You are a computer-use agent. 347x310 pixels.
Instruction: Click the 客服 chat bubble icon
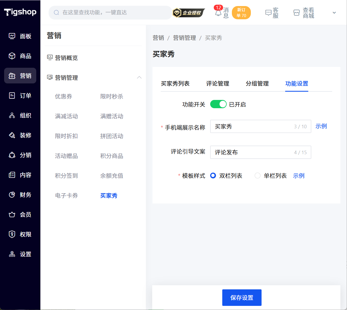[268, 13]
